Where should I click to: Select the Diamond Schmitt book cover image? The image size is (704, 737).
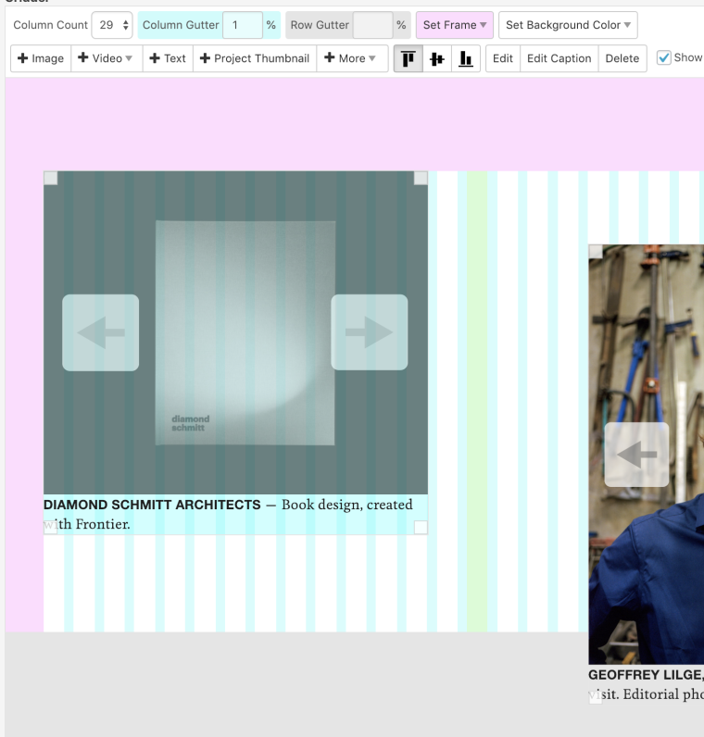pyautogui.click(x=245, y=332)
